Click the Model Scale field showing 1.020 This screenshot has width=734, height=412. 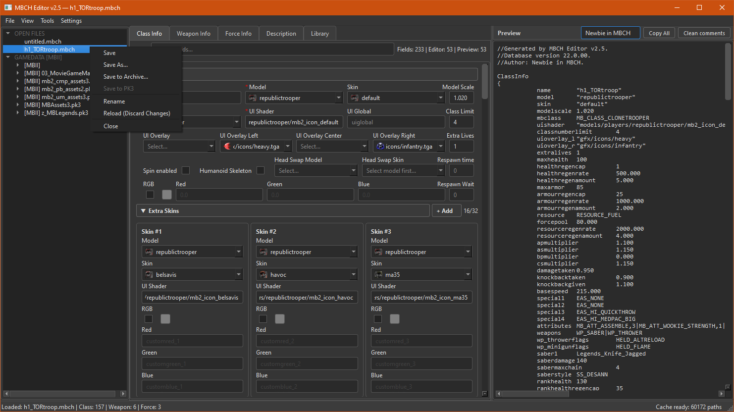pyautogui.click(x=461, y=98)
